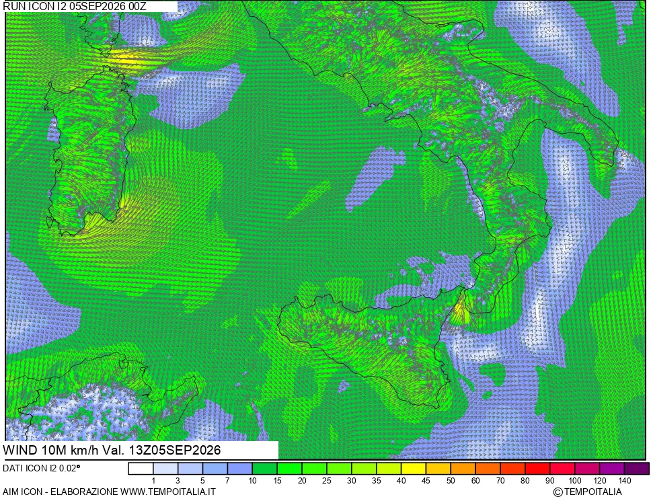The height and width of the screenshot is (501, 651).
Task: Pick legend swatch between 35 and 40
Action: click(x=389, y=469)
